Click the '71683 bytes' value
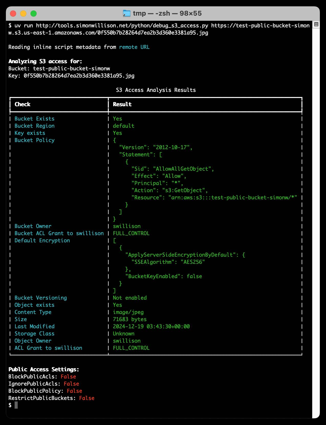 [130, 319]
